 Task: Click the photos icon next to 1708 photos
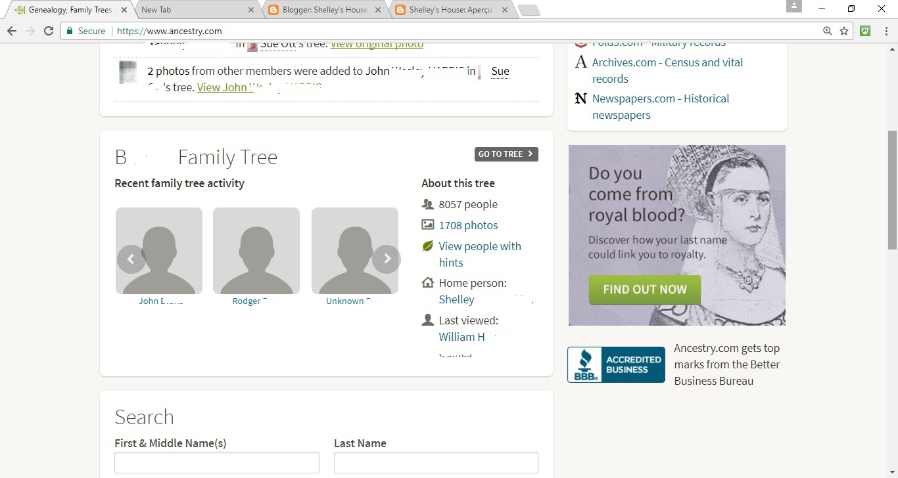tap(427, 225)
